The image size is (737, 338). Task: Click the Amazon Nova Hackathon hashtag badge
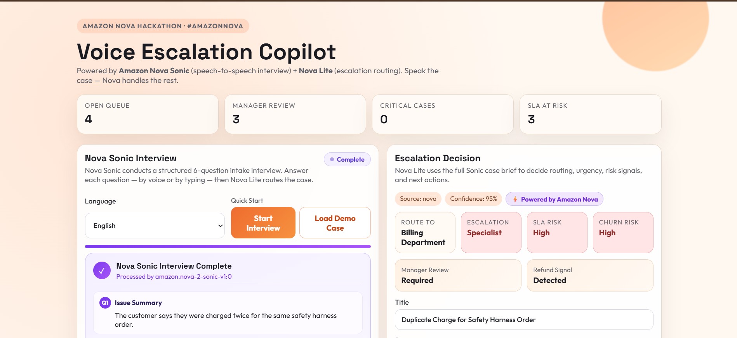(163, 26)
